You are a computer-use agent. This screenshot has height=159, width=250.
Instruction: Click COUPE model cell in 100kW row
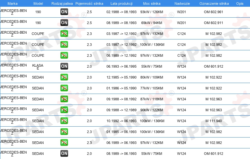coord(38,45)
